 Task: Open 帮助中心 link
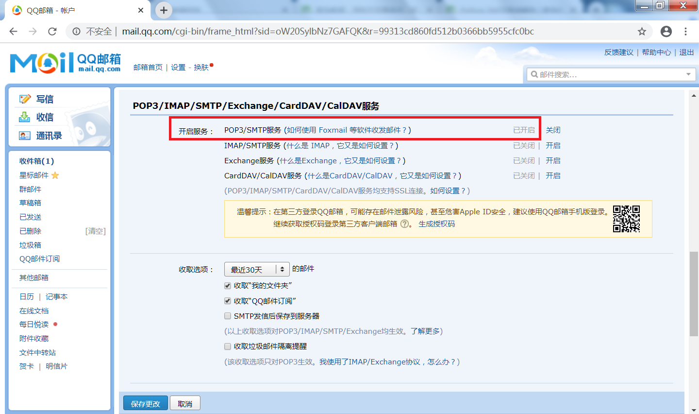pos(656,52)
